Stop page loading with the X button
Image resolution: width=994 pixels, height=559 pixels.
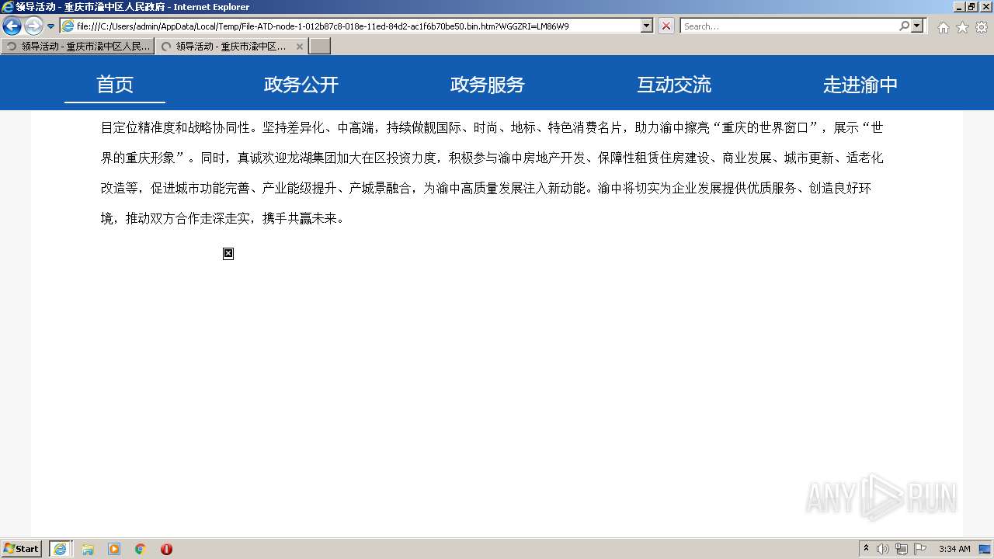coord(666,26)
